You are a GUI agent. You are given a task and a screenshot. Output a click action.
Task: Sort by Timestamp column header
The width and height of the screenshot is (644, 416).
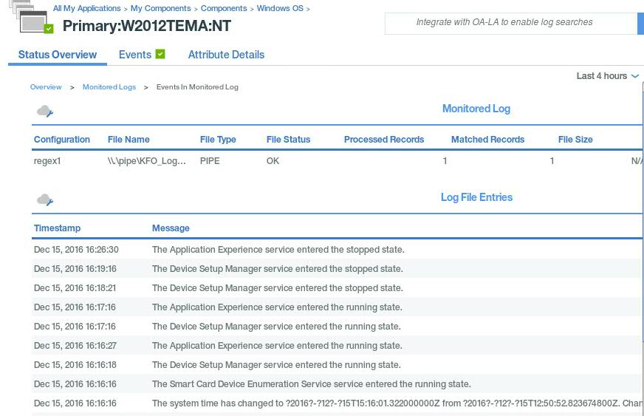coord(57,228)
